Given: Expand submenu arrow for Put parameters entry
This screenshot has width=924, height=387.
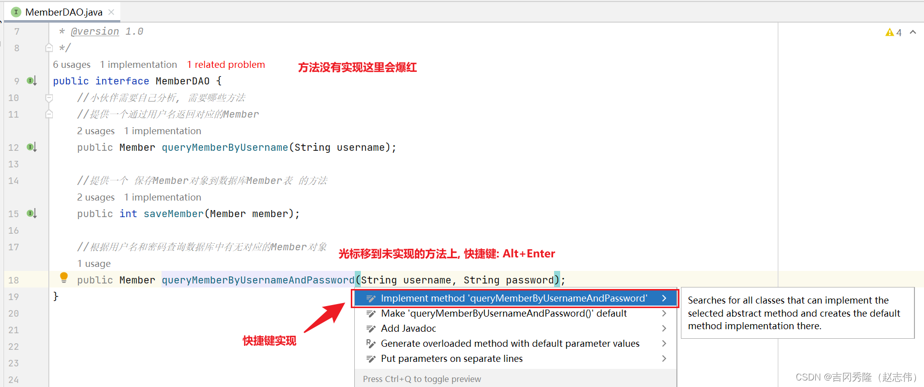Looking at the screenshot, I should coord(664,358).
